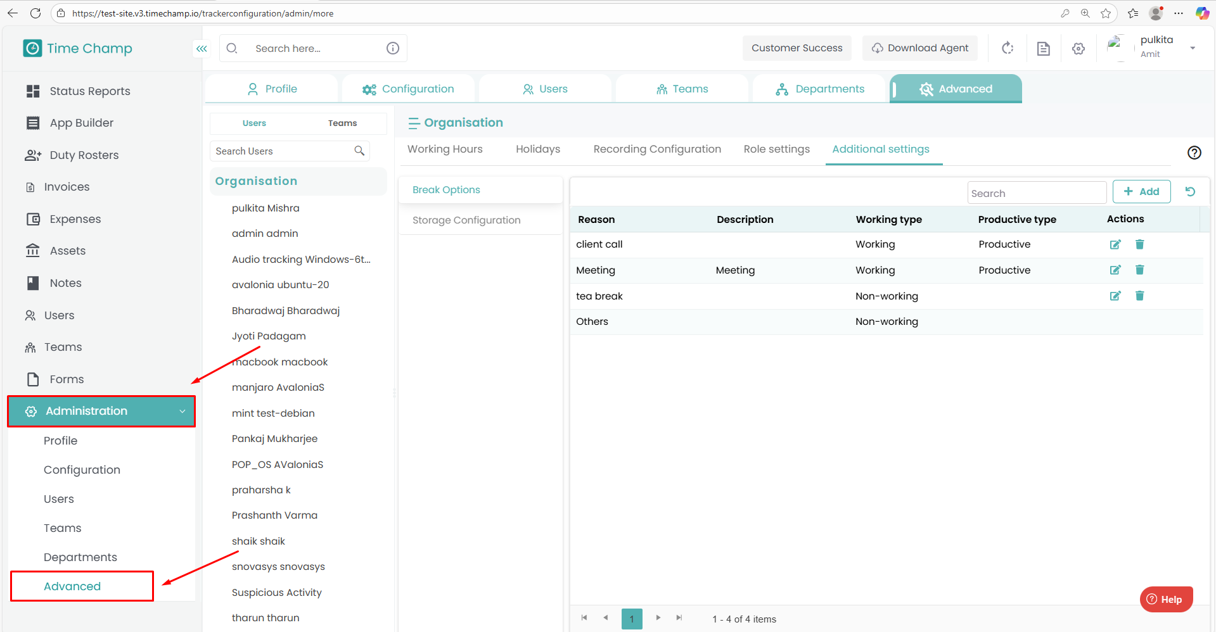Click the refresh icon in top header
This screenshot has width=1216, height=632.
point(1008,48)
